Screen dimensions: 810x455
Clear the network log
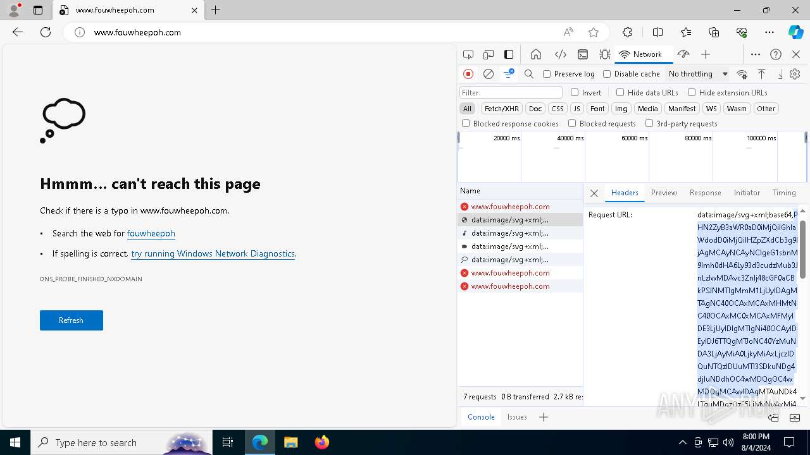pos(489,74)
